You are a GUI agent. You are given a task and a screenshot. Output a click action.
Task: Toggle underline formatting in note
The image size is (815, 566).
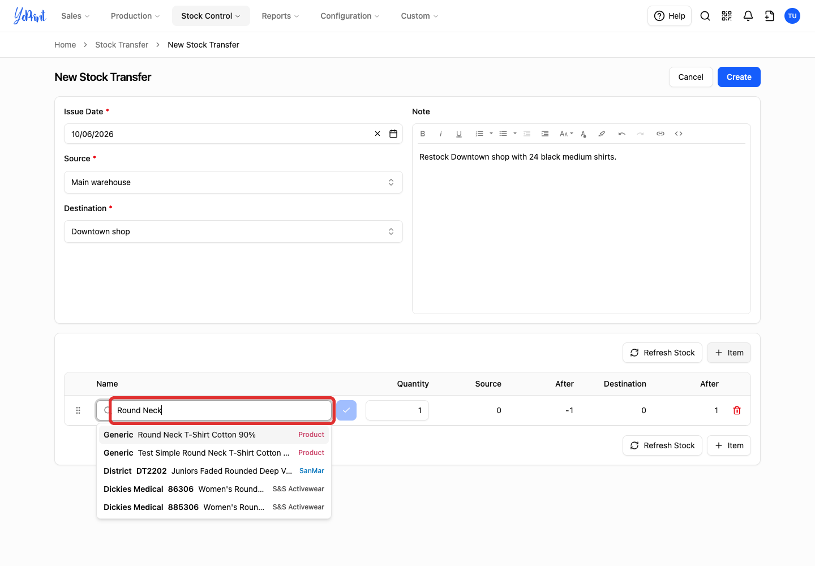[x=459, y=134]
